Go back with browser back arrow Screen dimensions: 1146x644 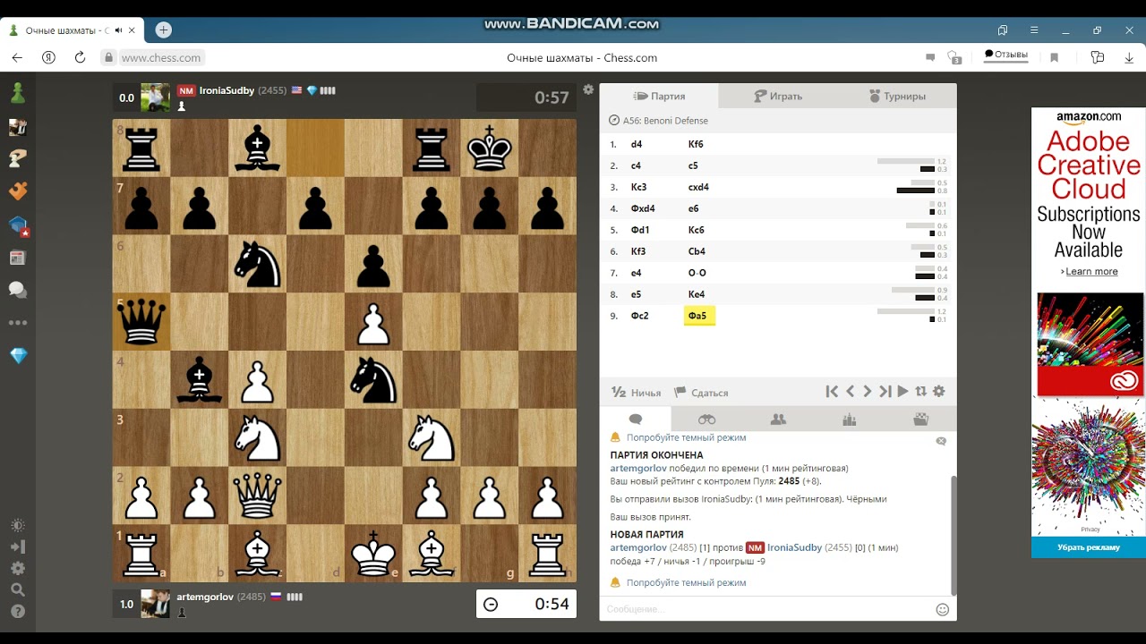[17, 57]
